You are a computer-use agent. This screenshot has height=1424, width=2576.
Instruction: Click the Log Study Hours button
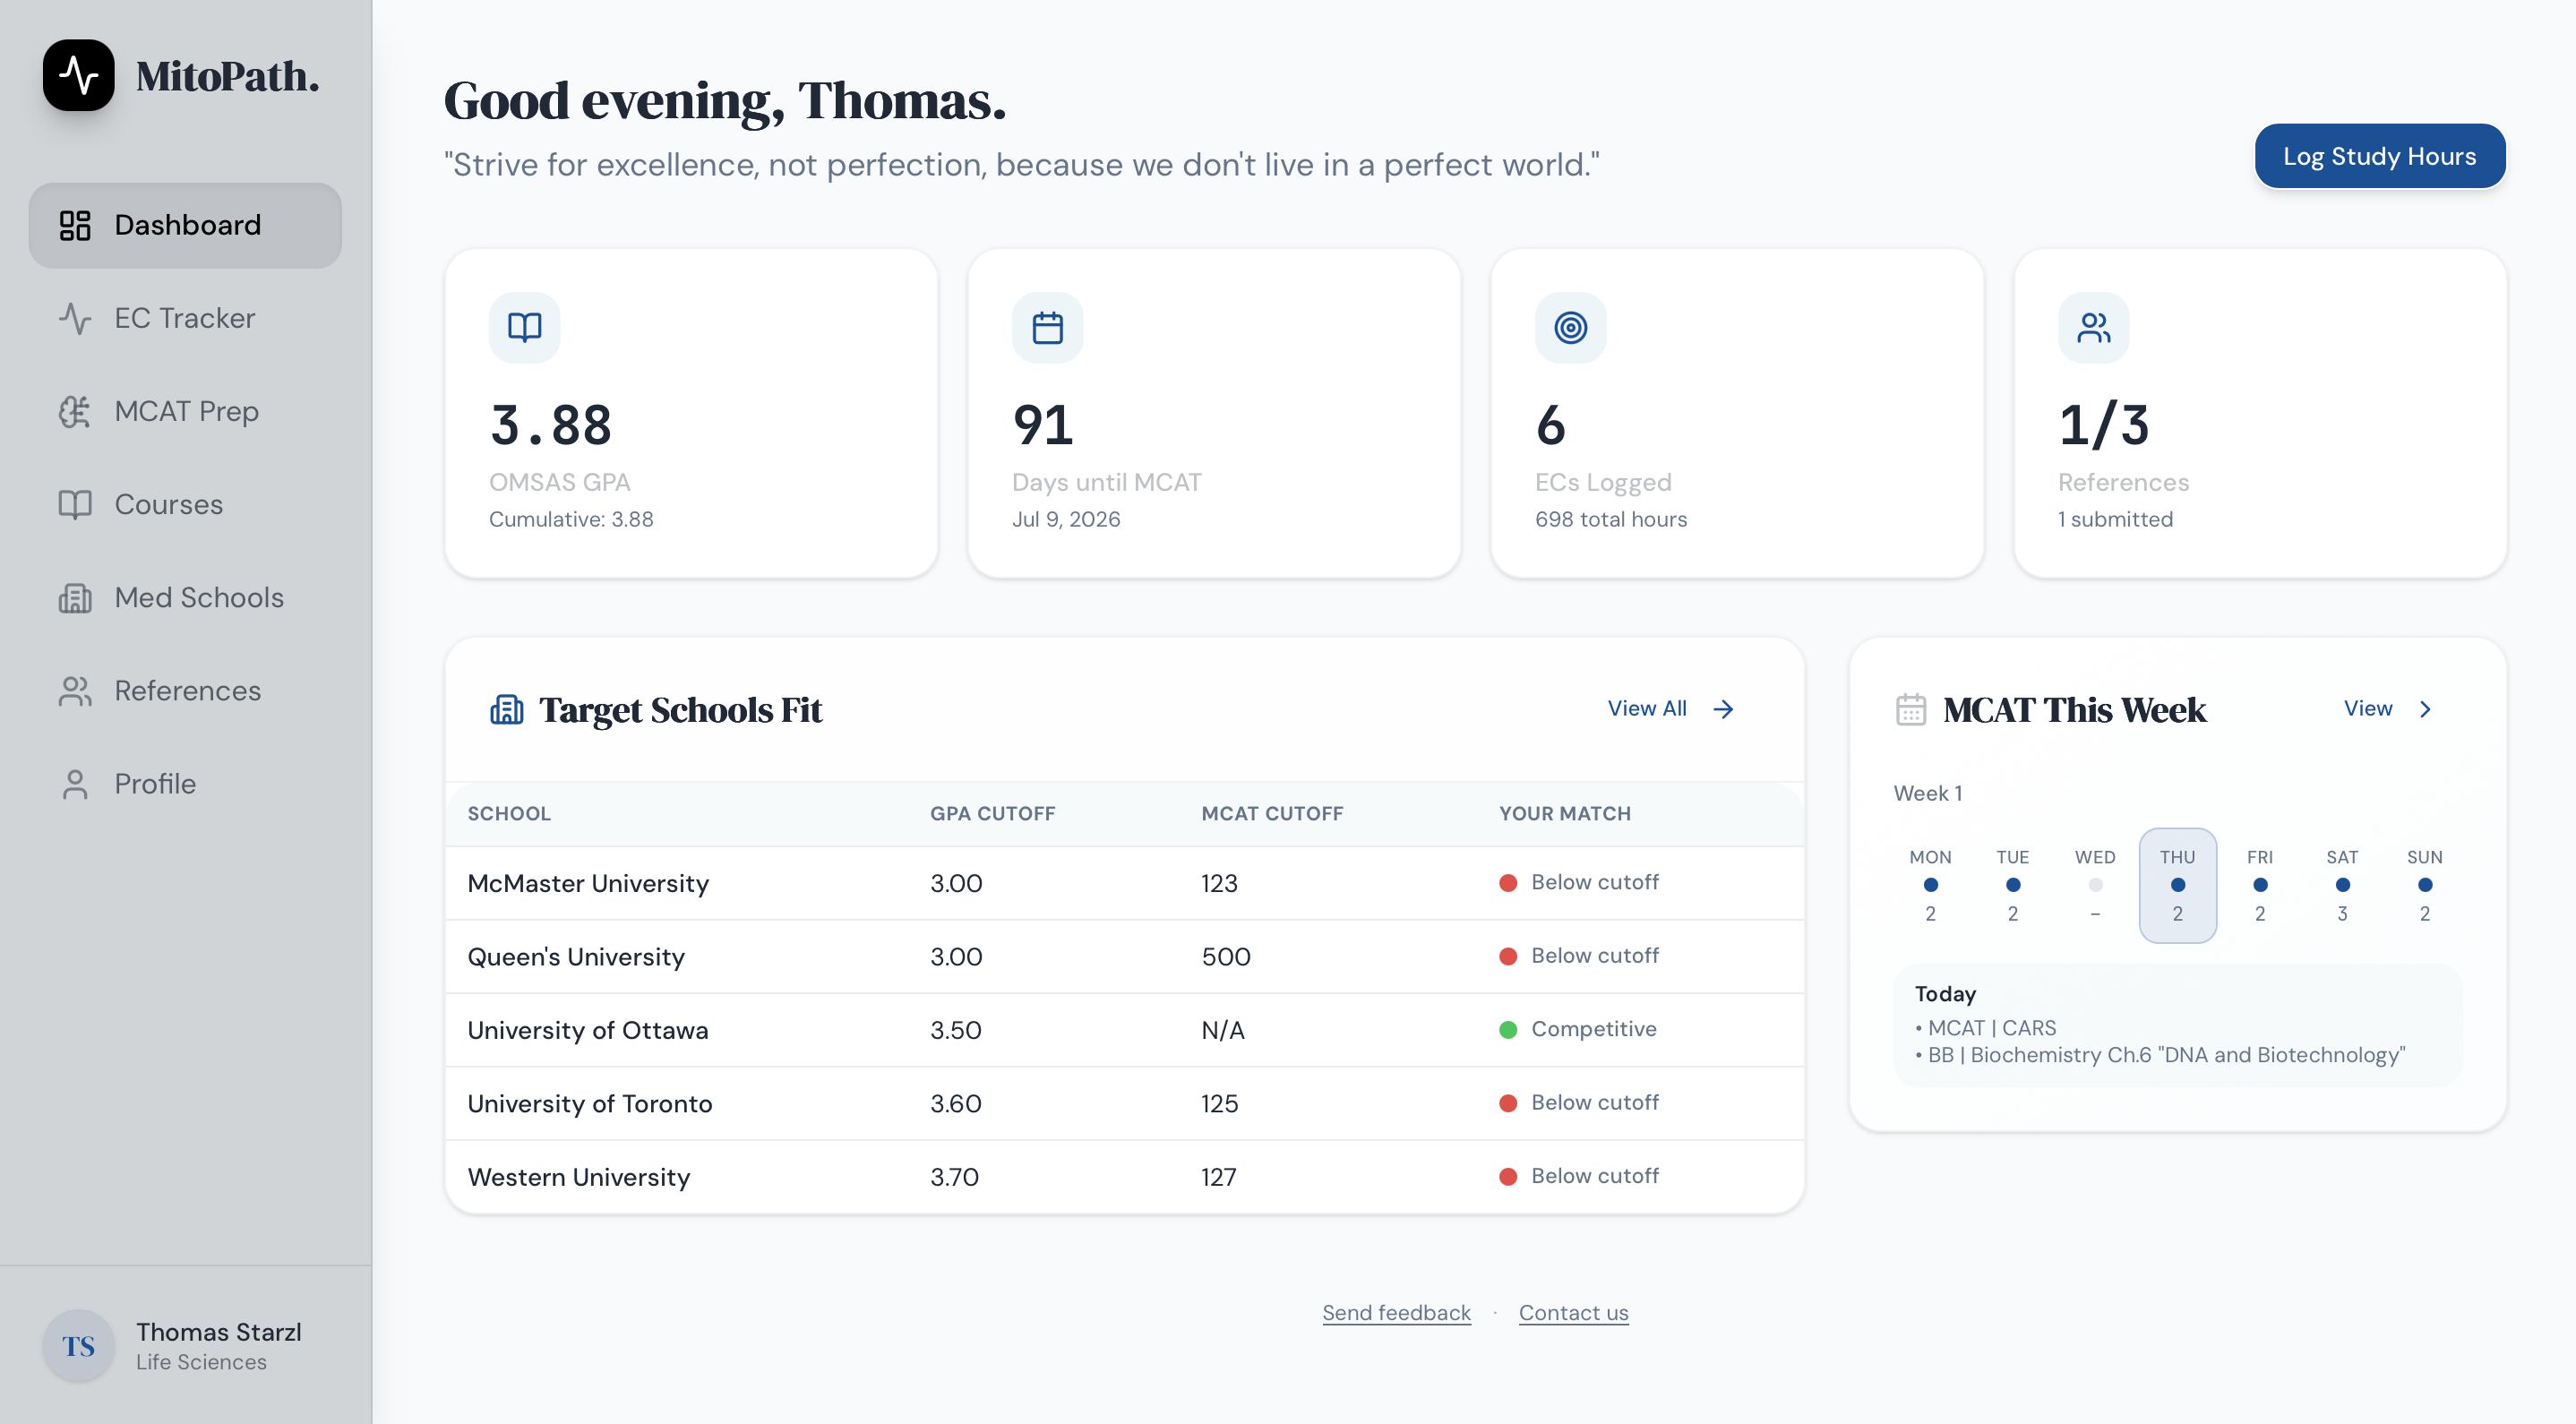[x=2378, y=156]
